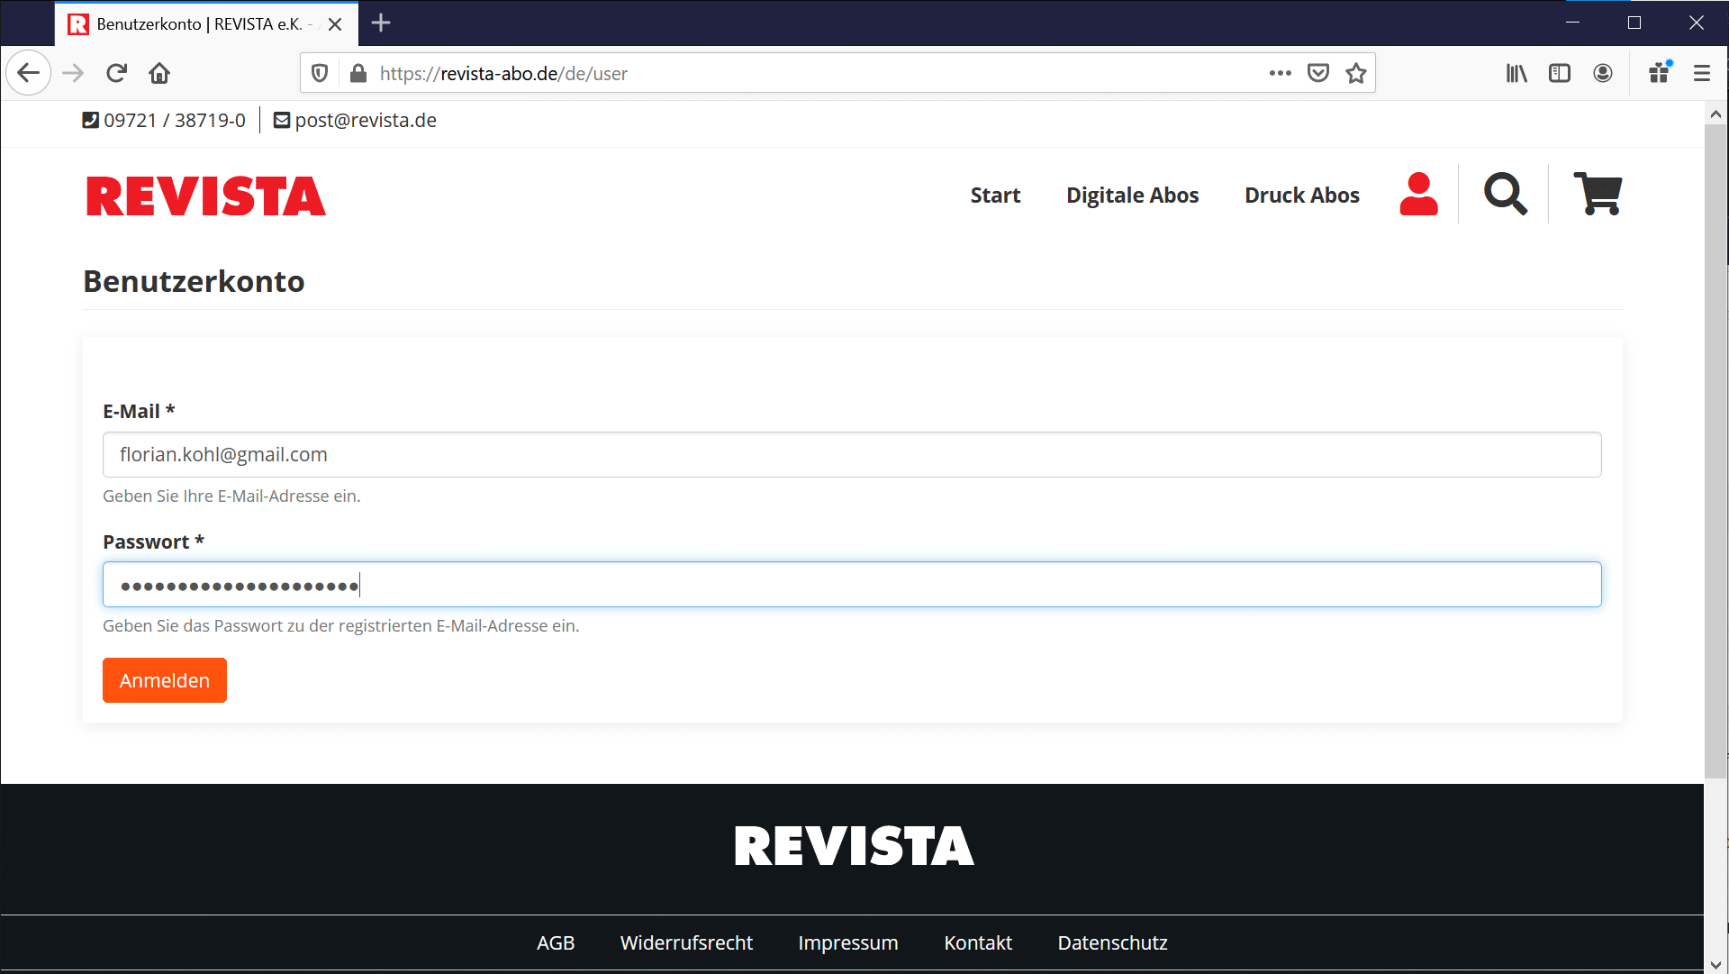The height and width of the screenshot is (974, 1729).
Task: Click the red REVISTA header logo
Action: tap(206, 196)
